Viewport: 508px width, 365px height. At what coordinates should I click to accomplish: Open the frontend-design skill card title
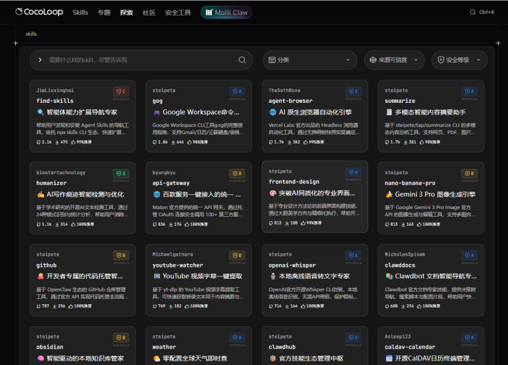pos(294,182)
